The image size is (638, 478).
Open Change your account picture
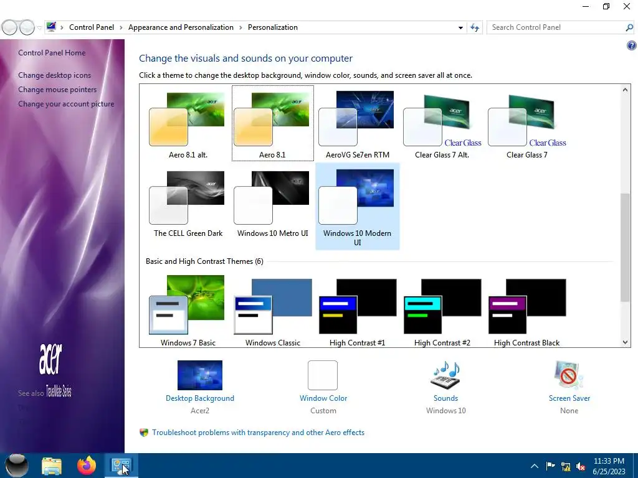pos(66,104)
